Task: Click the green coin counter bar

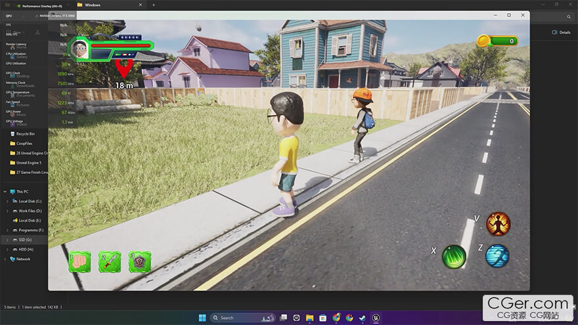Action: click(x=504, y=41)
